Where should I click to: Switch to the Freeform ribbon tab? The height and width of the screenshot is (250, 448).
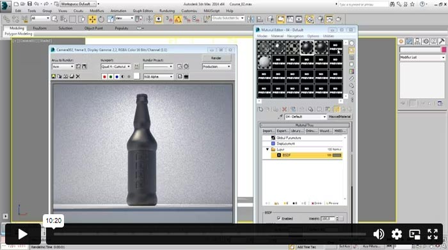pos(40,28)
